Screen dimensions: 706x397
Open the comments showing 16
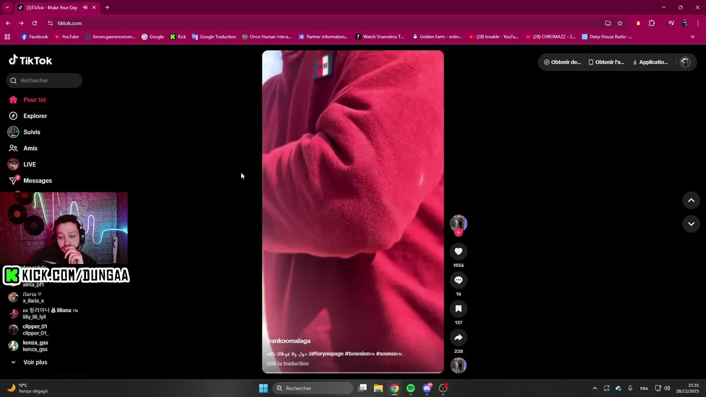coord(458,280)
